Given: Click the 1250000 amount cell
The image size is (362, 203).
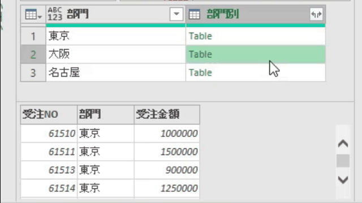Looking at the screenshot, I should coord(167,188).
